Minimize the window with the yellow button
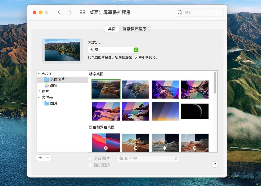The image size is (261, 186). point(41,12)
